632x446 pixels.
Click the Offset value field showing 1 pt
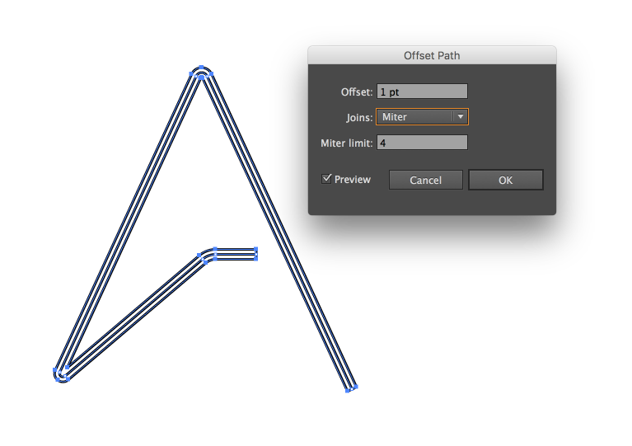422,92
